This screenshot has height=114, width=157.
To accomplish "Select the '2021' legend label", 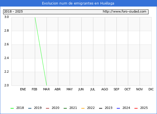I will 73,108.
